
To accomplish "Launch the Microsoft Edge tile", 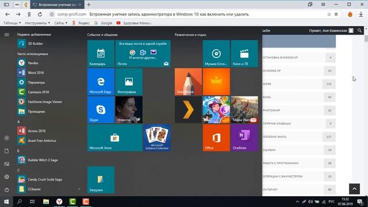I will [101, 82].
